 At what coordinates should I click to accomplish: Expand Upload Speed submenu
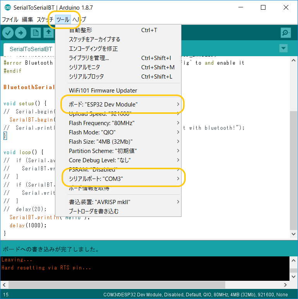tap(118, 114)
